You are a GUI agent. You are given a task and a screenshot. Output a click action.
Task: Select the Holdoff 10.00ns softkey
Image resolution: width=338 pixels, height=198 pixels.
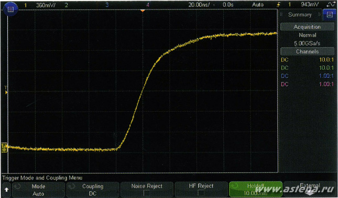tap(256, 189)
